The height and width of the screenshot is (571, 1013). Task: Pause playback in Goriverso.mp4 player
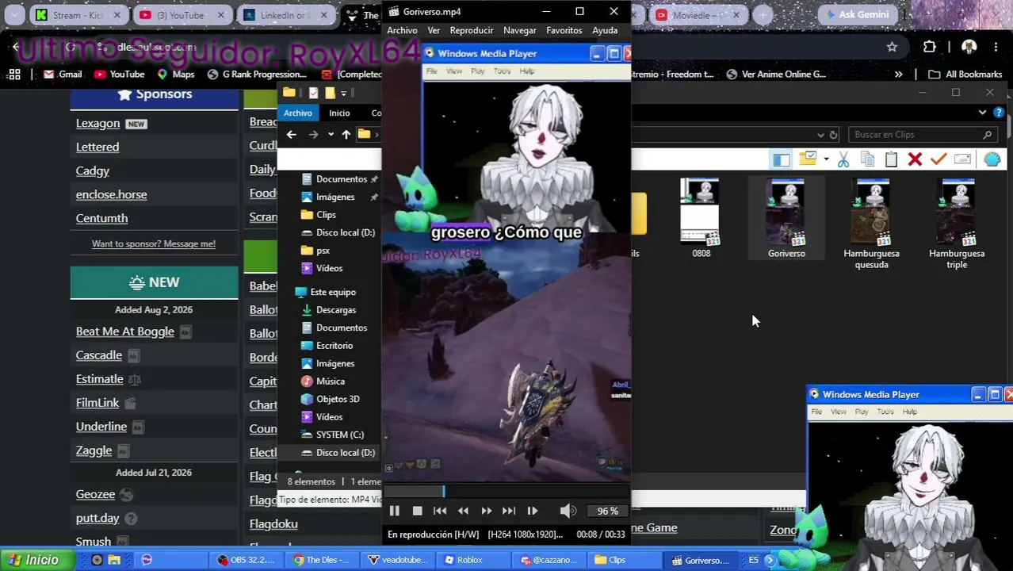point(394,512)
